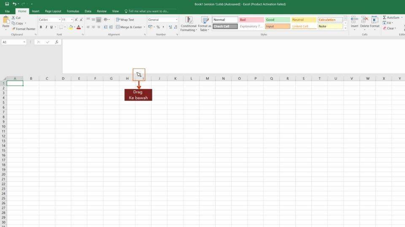The width and height of the screenshot is (405, 227).
Task: Save workbook with the Save icon
Action: pos(7,4)
